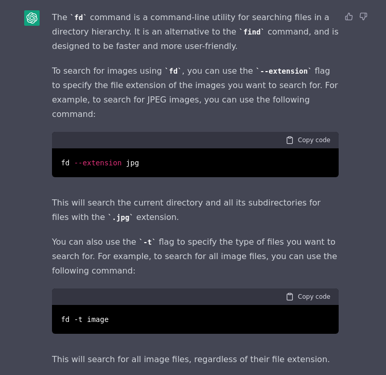The width and height of the screenshot is (386, 375).
Task: Click the inline `find` code word
Action: (x=252, y=32)
